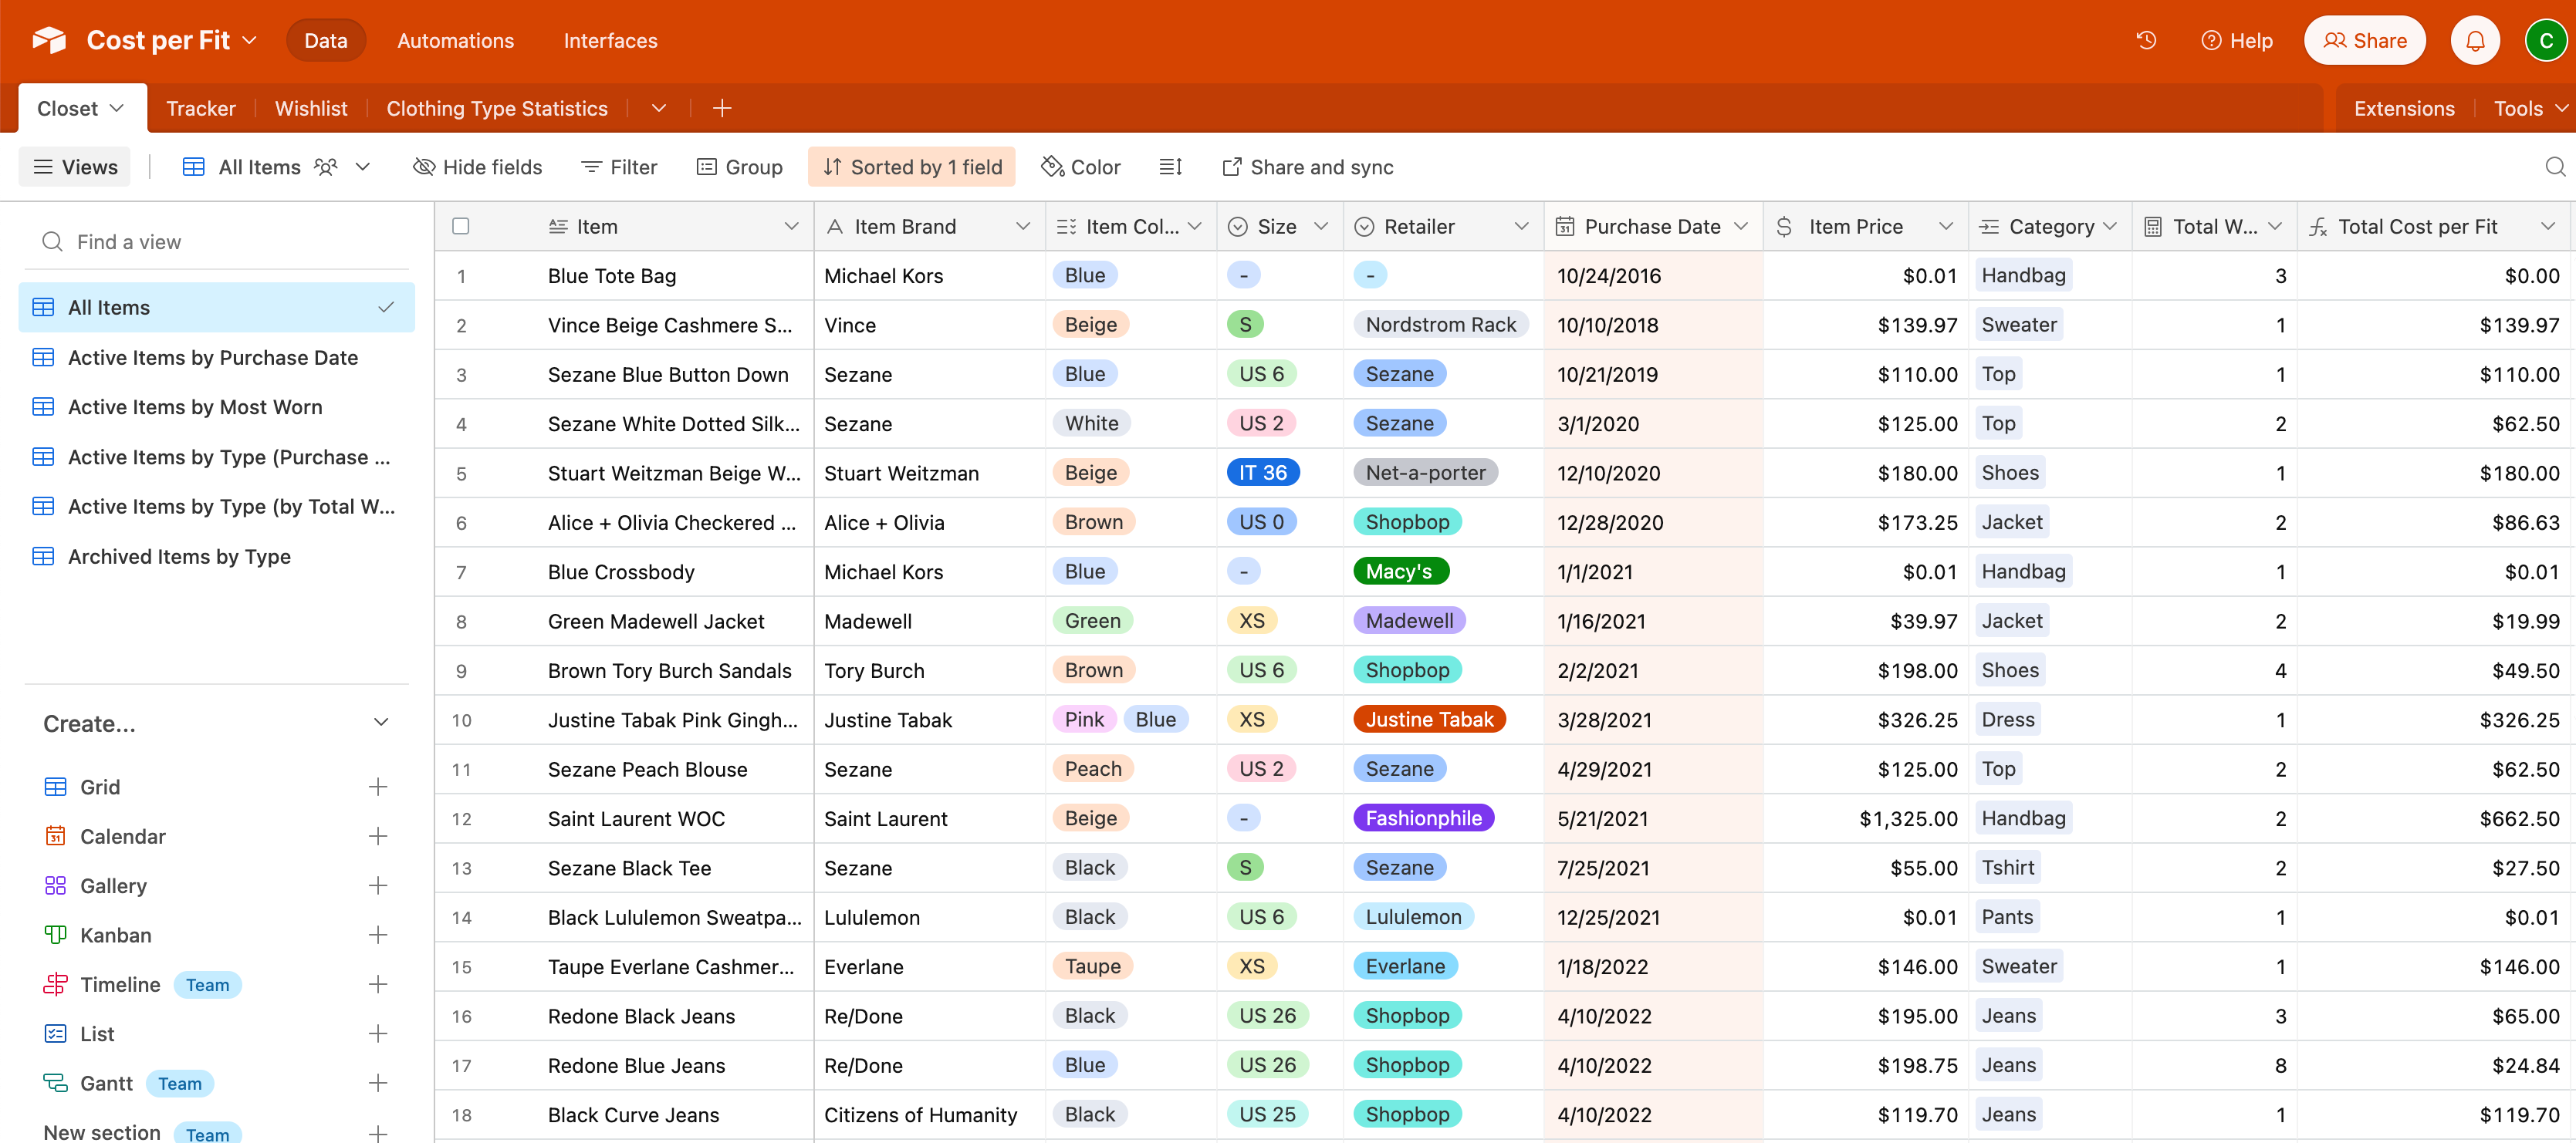Screen dimensions: 2576x1143
Task: Toggle the select-all rows checkbox
Action: pos(461,227)
